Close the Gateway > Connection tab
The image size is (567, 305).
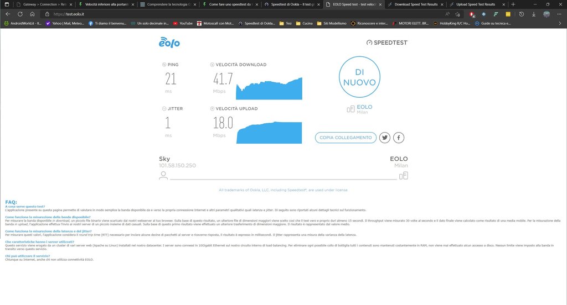(x=70, y=4)
